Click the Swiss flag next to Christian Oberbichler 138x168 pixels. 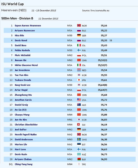click(78, 124)
